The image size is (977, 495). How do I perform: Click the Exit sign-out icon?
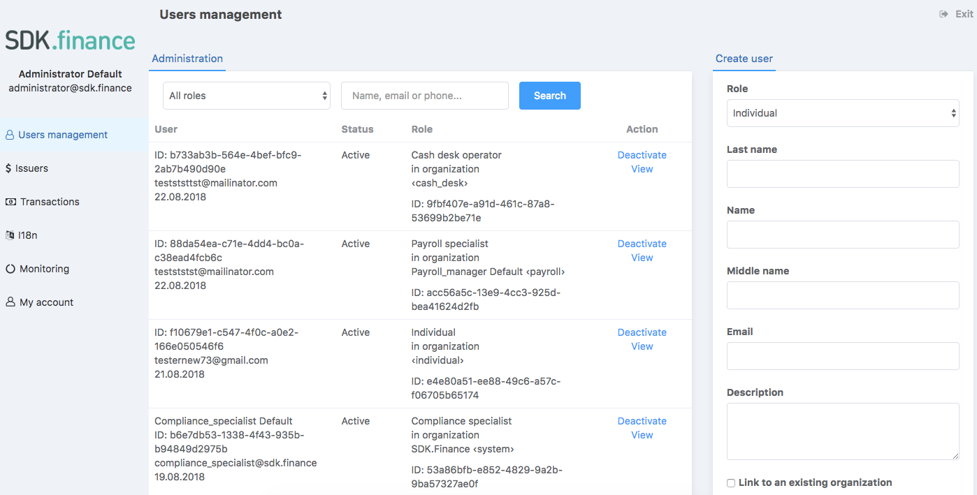click(x=943, y=14)
